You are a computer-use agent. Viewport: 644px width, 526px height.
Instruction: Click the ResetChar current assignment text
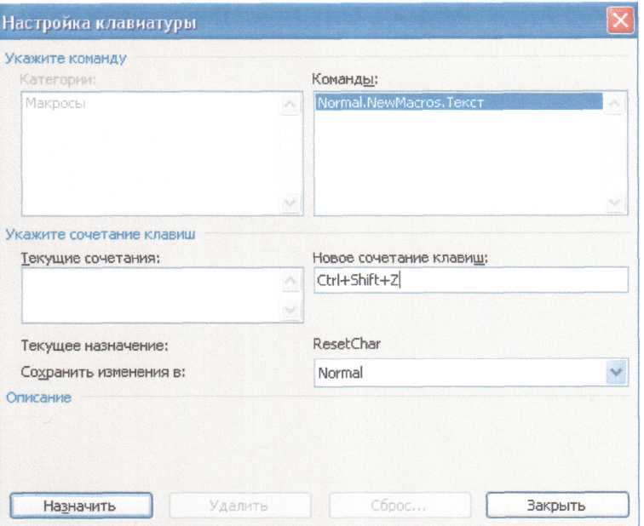coord(347,344)
